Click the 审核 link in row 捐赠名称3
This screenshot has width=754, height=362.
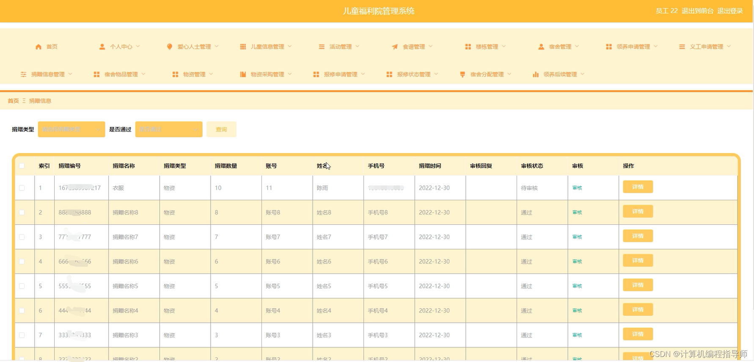coord(577,335)
